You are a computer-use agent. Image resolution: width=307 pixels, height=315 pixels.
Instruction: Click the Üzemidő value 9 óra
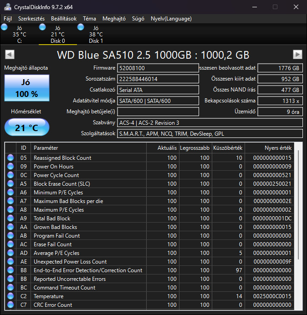pyautogui.click(x=280, y=112)
